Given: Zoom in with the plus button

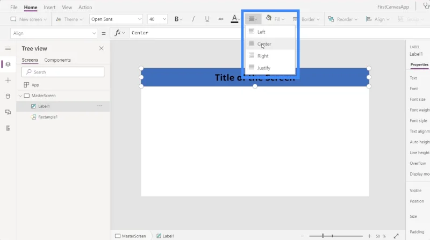Looking at the screenshot, I should 369,236.
